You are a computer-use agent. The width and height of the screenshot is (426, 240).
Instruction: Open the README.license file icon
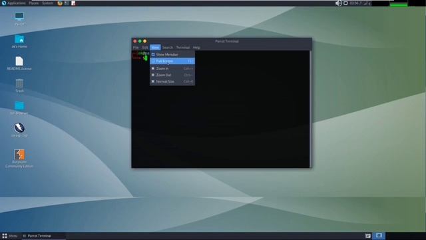pyautogui.click(x=19, y=61)
